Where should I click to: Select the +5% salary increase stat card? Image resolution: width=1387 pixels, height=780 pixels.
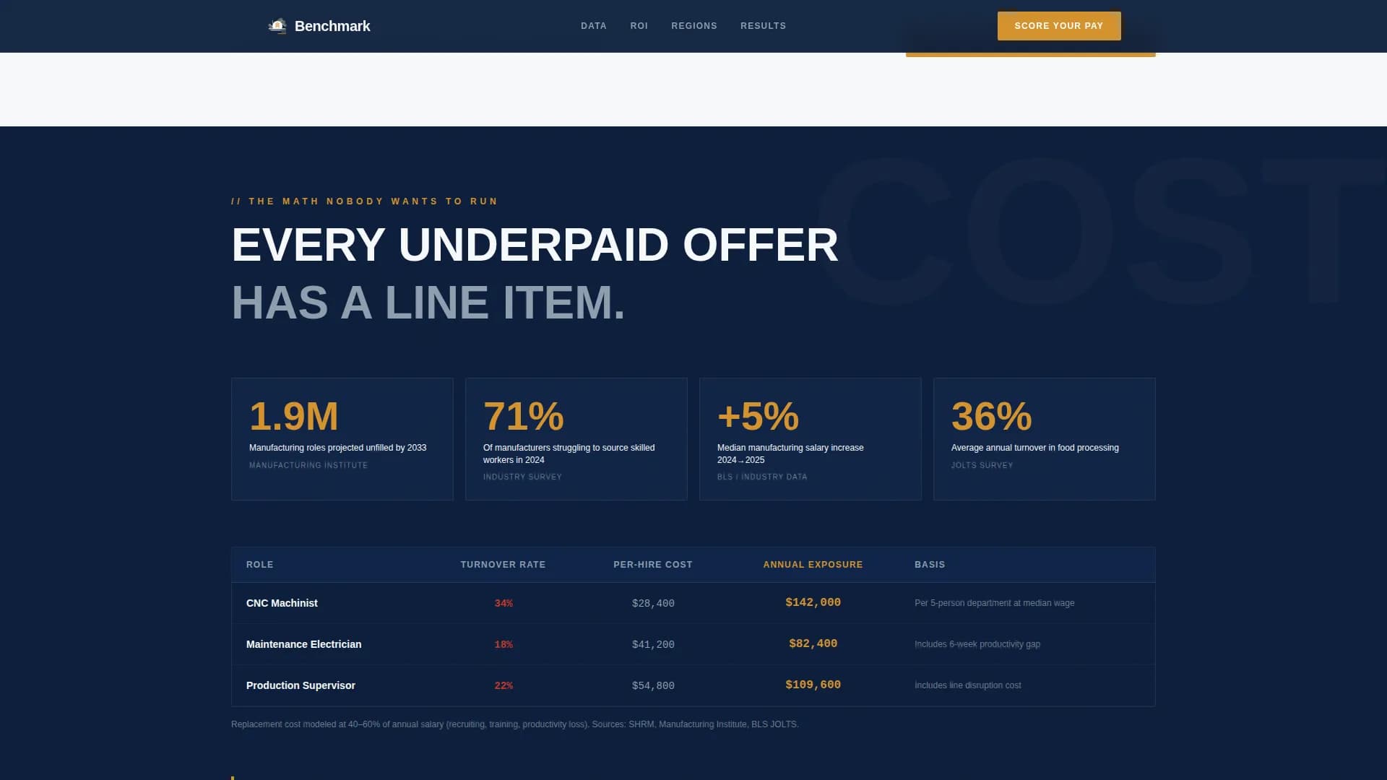[x=811, y=439]
